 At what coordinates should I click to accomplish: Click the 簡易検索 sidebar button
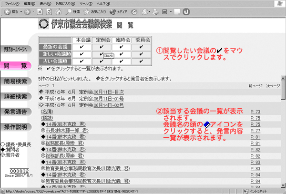point(15,81)
